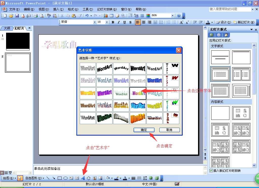Open the Design button
The height and width of the screenshot is (188, 259).
[223, 22]
